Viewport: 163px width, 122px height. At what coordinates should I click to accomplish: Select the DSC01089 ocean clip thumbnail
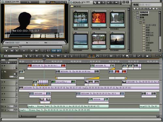81,40
